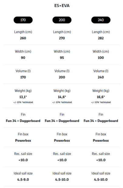
Task: Select the 170 size pill
Action: (23, 20)
